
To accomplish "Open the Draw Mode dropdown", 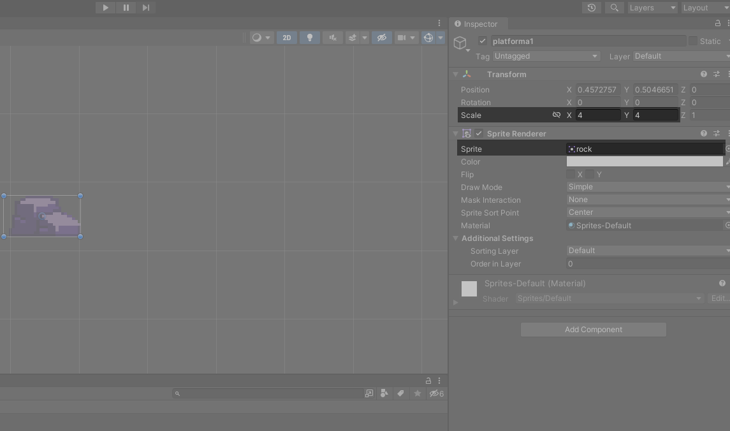I will tap(647, 187).
